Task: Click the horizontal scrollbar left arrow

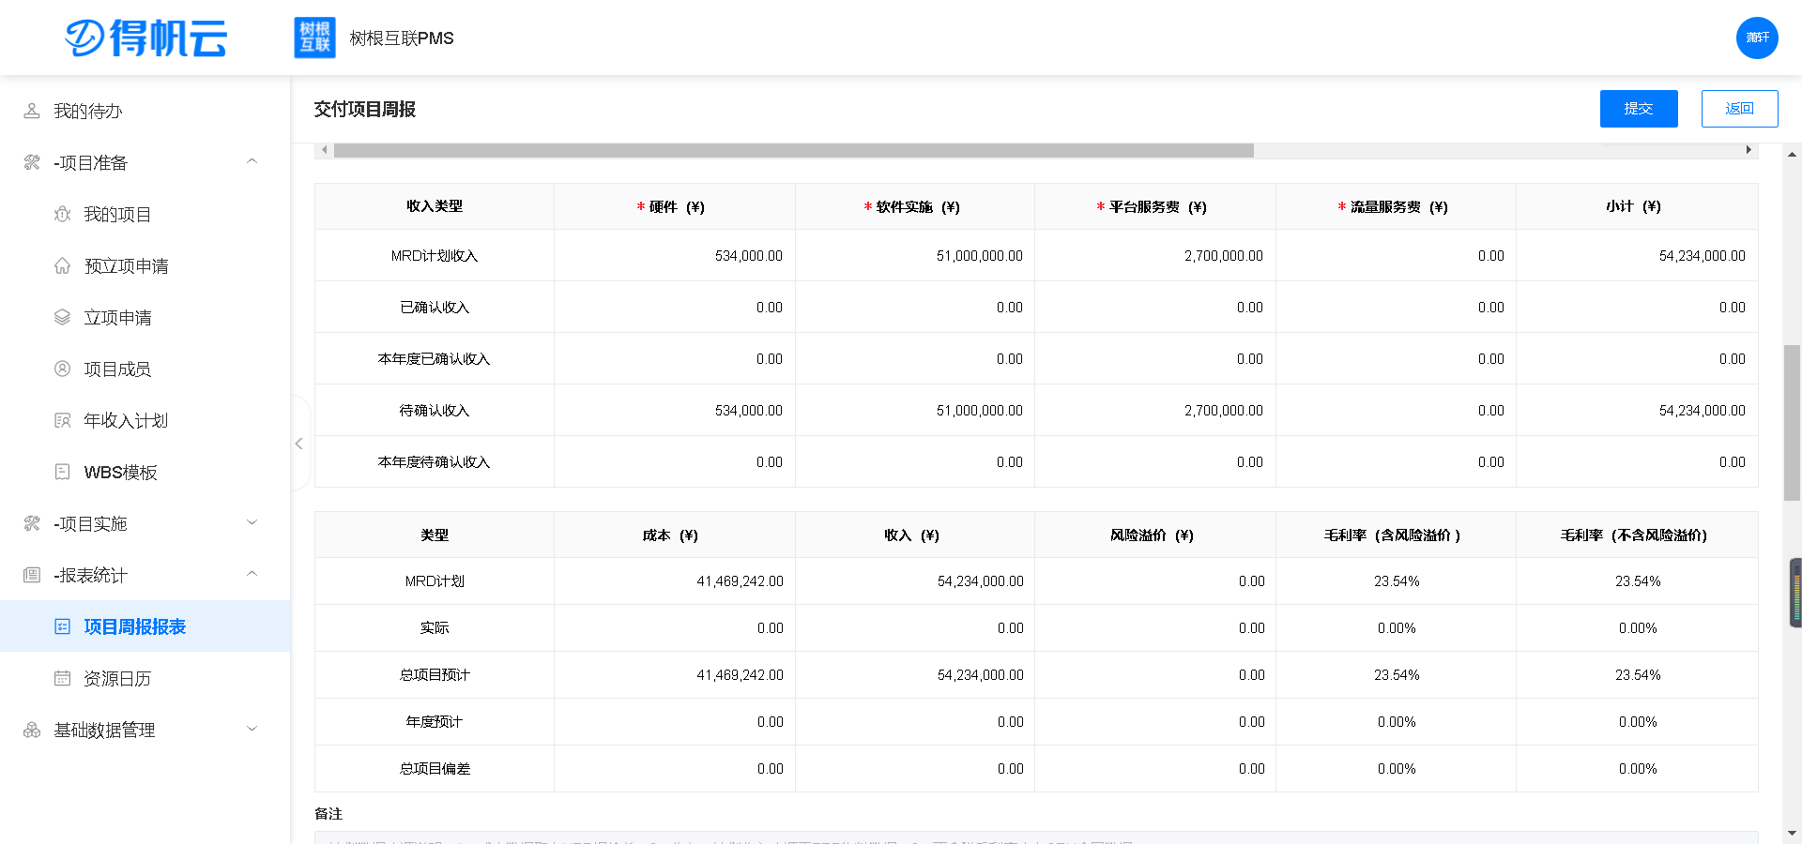Action: coord(325,150)
